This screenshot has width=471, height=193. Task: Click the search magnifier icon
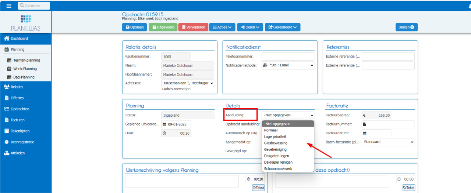pos(22,6)
